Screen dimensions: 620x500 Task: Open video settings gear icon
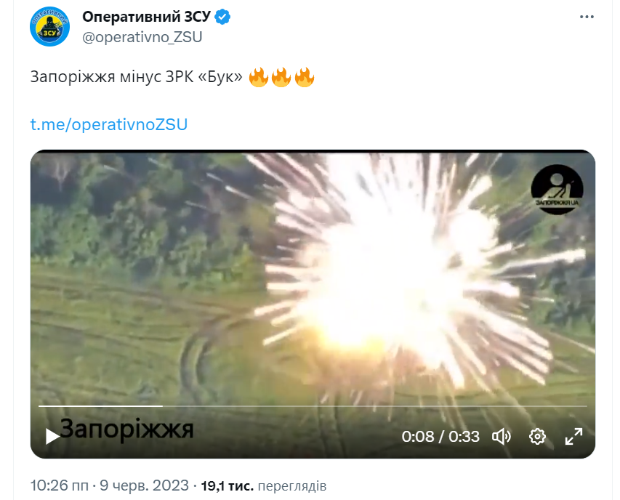(537, 436)
